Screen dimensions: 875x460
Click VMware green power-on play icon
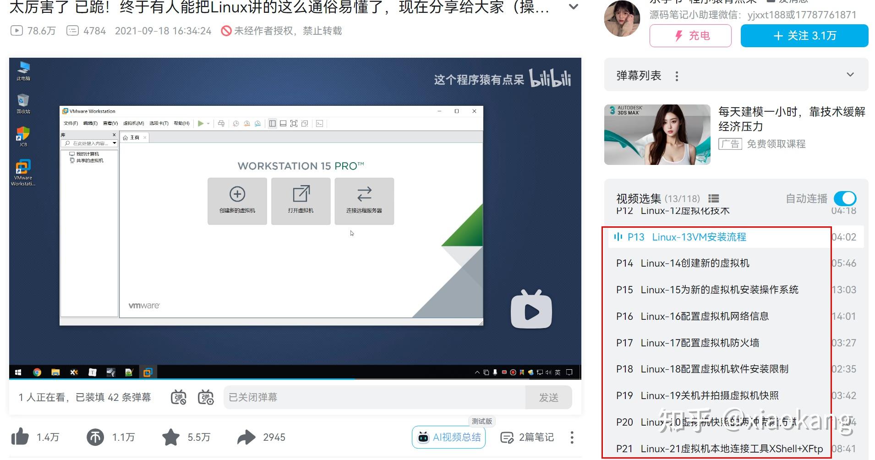[200, 123]
